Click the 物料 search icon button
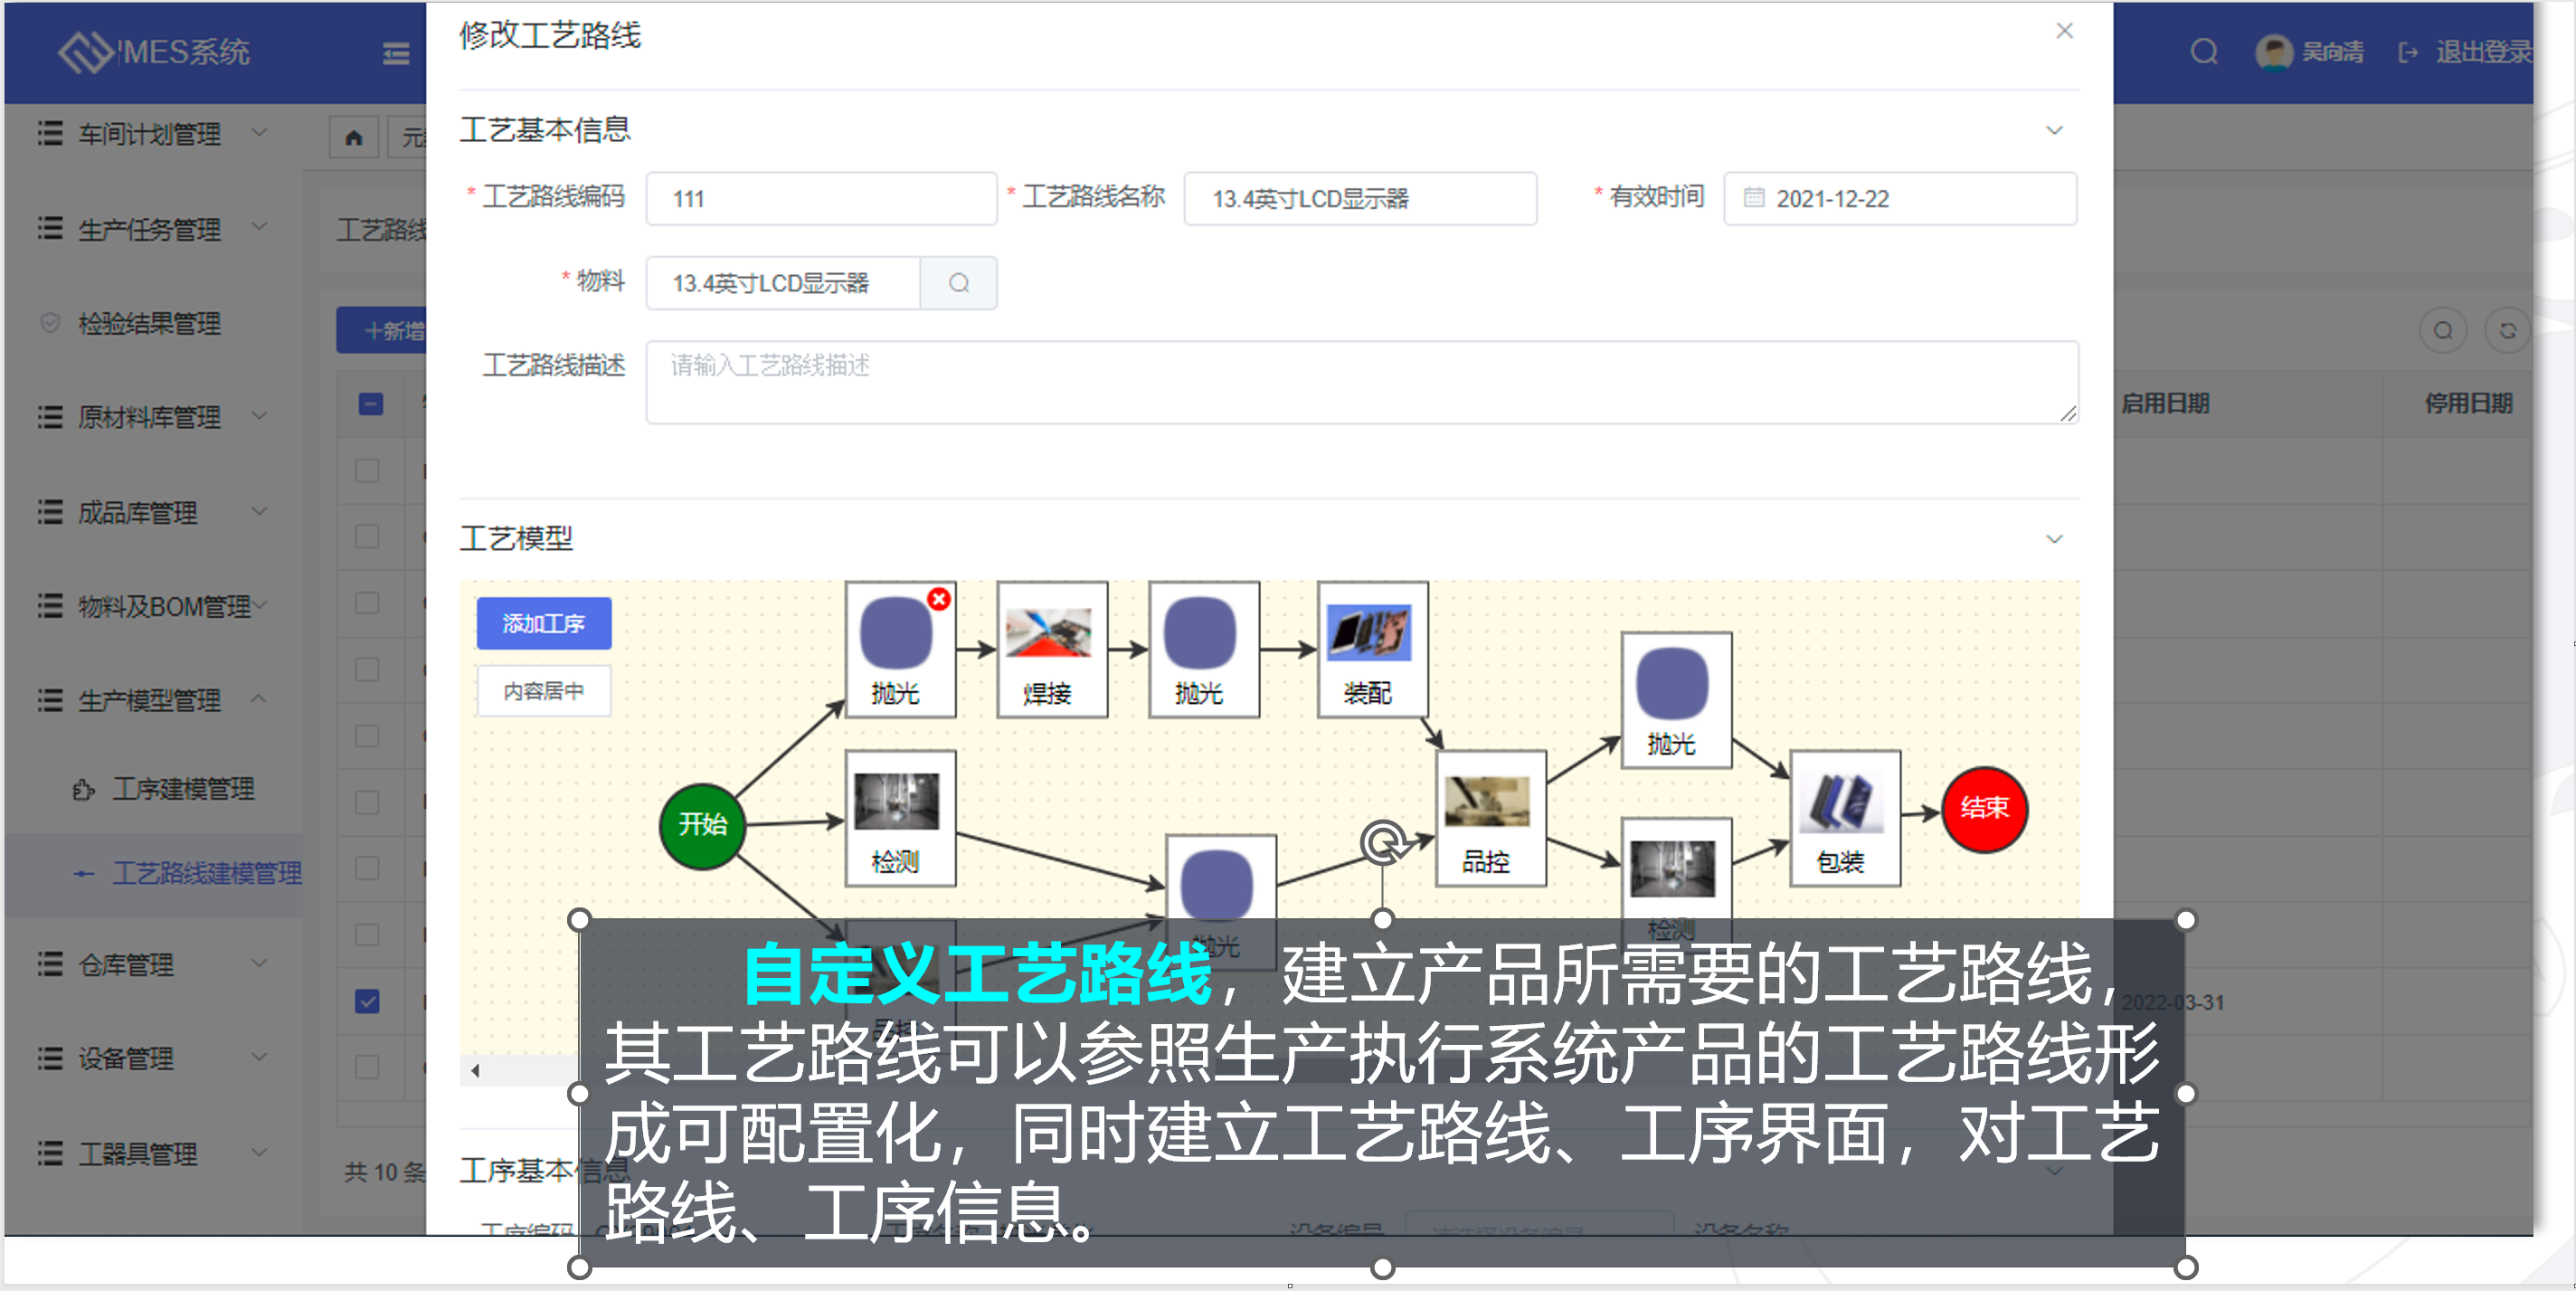Screen dimensions: 2576x1291 [x=958, y=283]
